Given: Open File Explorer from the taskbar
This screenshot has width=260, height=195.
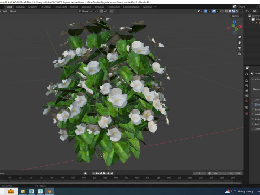Looking at the screenshot, I should pyautogui.click(x=23, y=191).
